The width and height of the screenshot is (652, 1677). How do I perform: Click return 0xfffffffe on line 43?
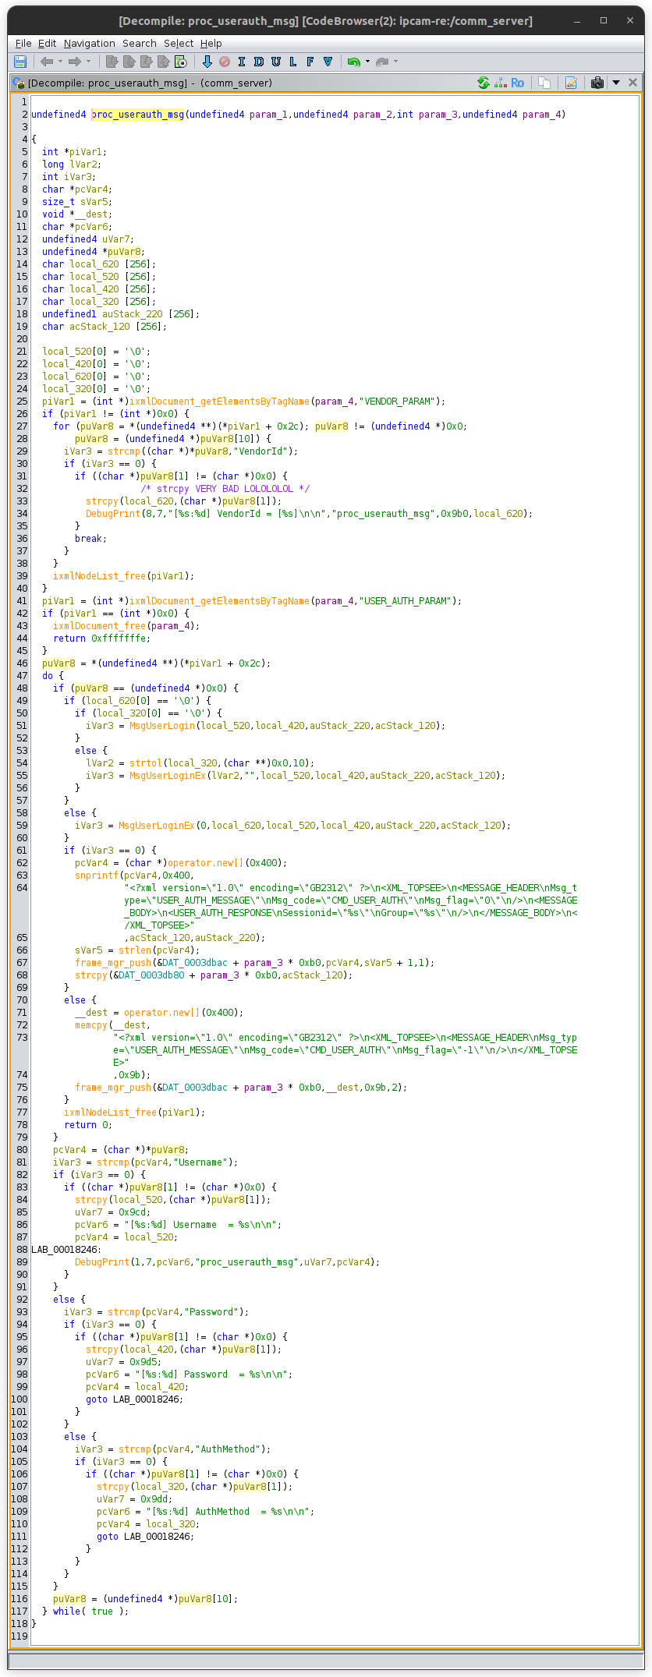100,639
